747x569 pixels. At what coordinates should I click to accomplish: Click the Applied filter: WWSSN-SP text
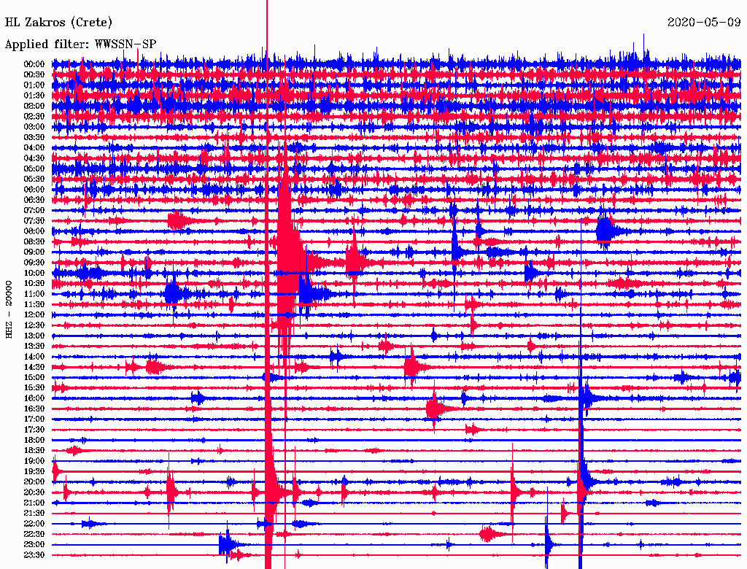(x=80, y=44)
